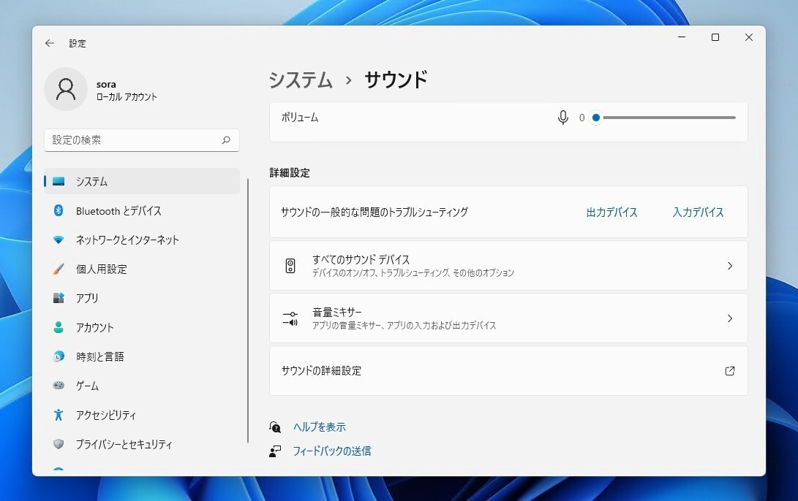Click the blue volume slider thumb
798x501 pixels.
pos(596,118)
